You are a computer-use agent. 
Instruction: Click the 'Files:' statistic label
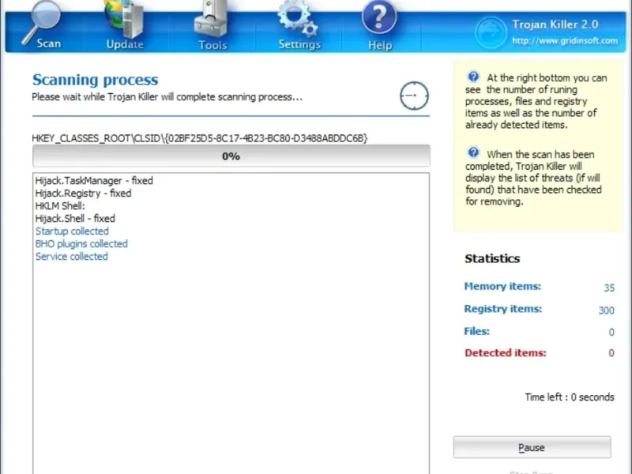(x=477, y=331)
